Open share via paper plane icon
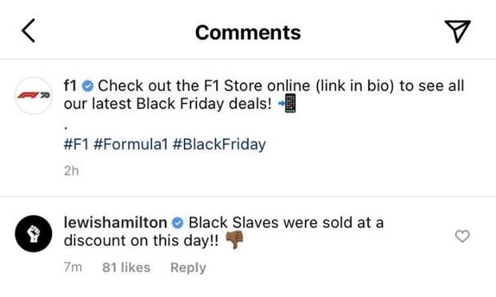The height and width of the screenshot is (297, 496). coord(458,31)
